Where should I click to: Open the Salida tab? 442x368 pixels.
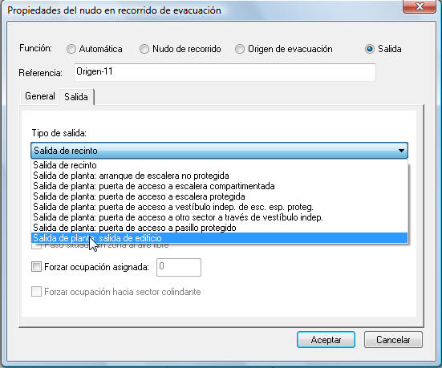pos(76,97)
